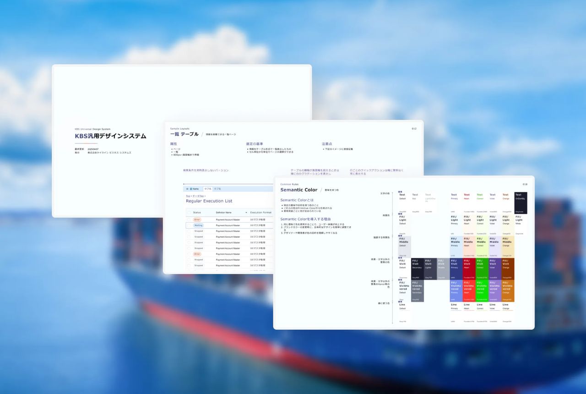Click the 文字の色 row label

click(385, 193)
